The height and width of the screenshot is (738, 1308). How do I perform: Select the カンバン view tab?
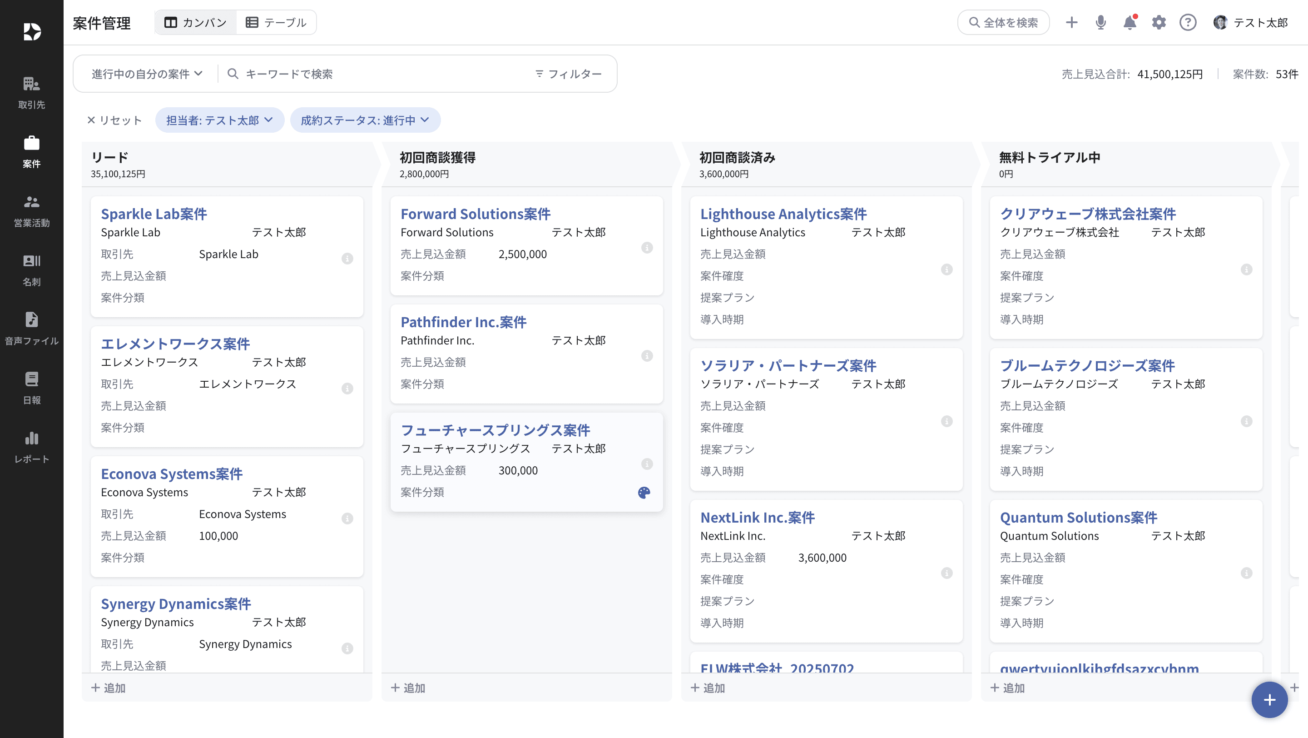195,22
